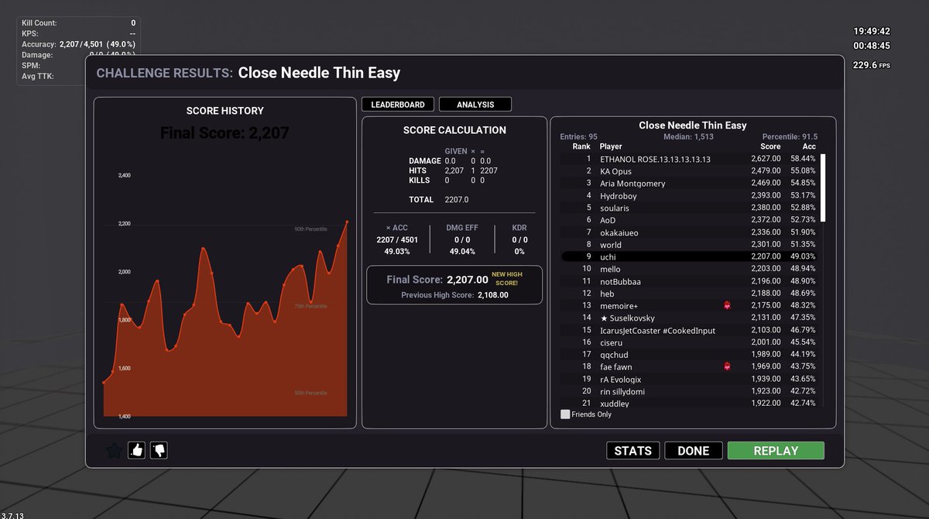Select player world in leaderboard
The height and width of the screenshot is (519, 929).
coord(689,245)
